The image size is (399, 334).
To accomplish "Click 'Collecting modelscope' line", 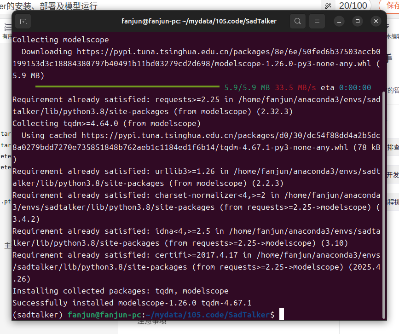I will [61, 40].
